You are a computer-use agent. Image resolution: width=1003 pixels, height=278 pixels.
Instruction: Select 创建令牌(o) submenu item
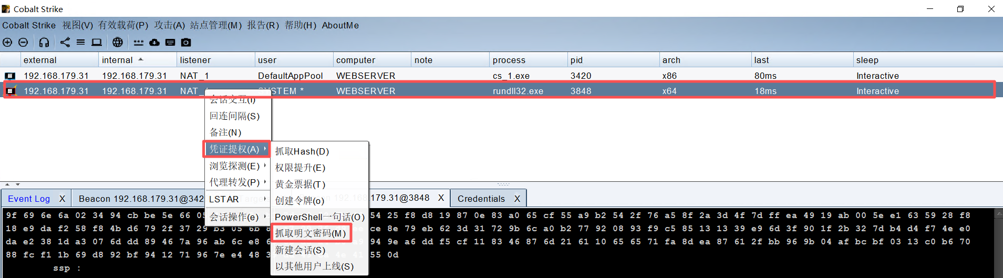click(x=319, y=201)
